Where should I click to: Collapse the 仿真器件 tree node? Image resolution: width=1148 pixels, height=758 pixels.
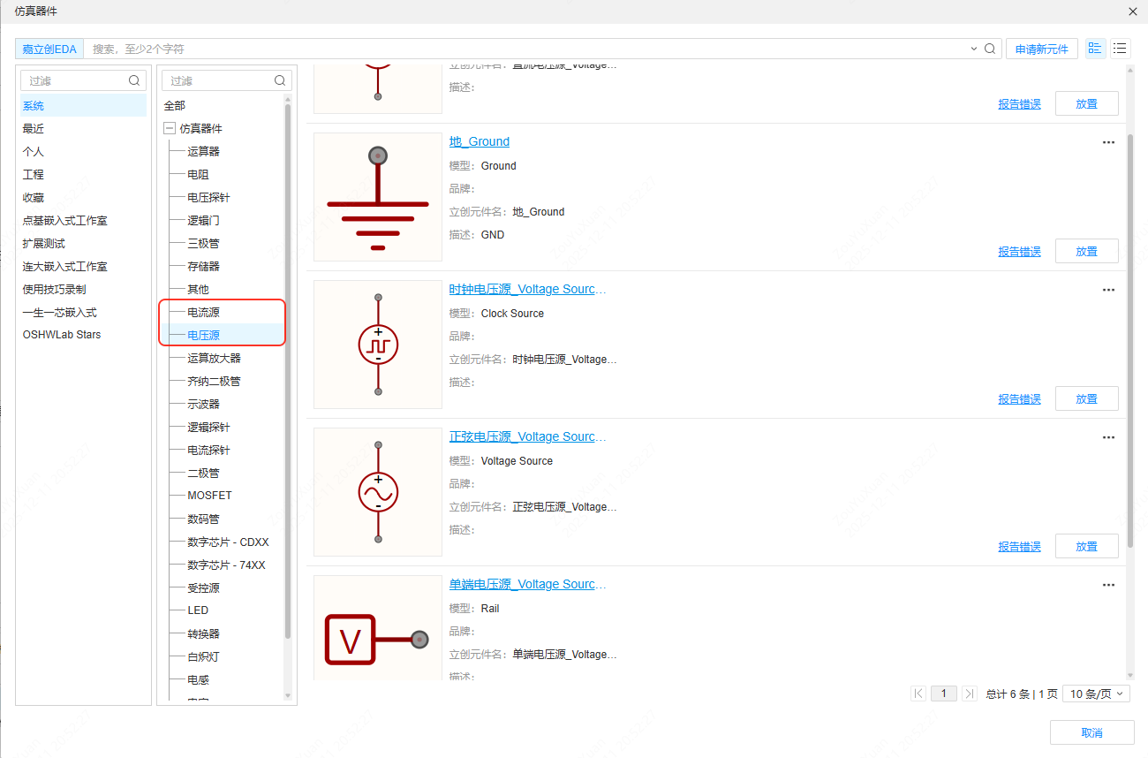click(170, 128)
